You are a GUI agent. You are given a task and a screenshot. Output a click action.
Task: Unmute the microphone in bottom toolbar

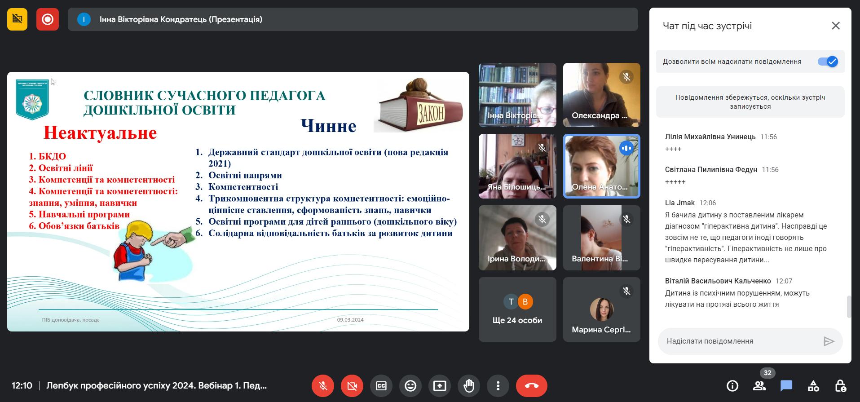(322, 386)
